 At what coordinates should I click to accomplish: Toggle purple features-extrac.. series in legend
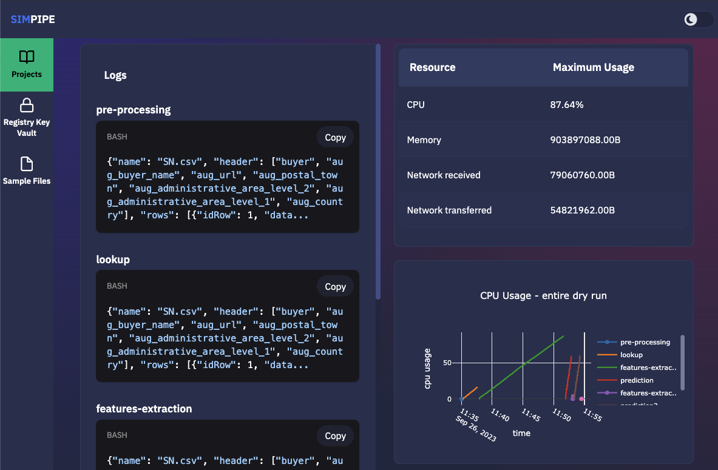(637, 393)
